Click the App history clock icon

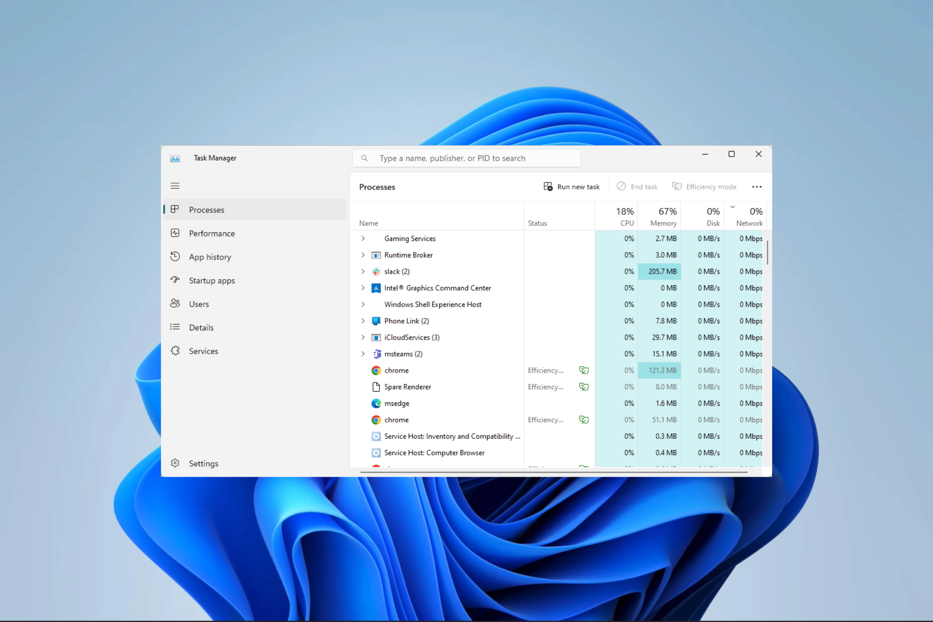click(175, 257)
